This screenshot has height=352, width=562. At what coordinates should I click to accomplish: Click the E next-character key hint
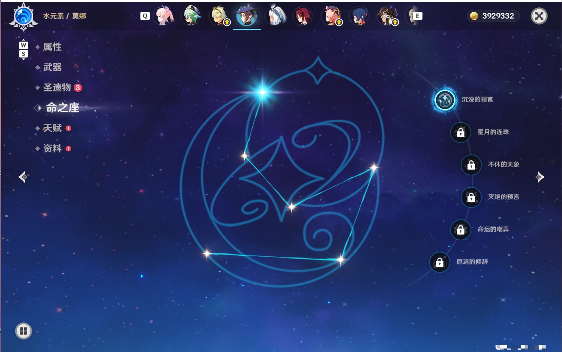click(418, 16)
